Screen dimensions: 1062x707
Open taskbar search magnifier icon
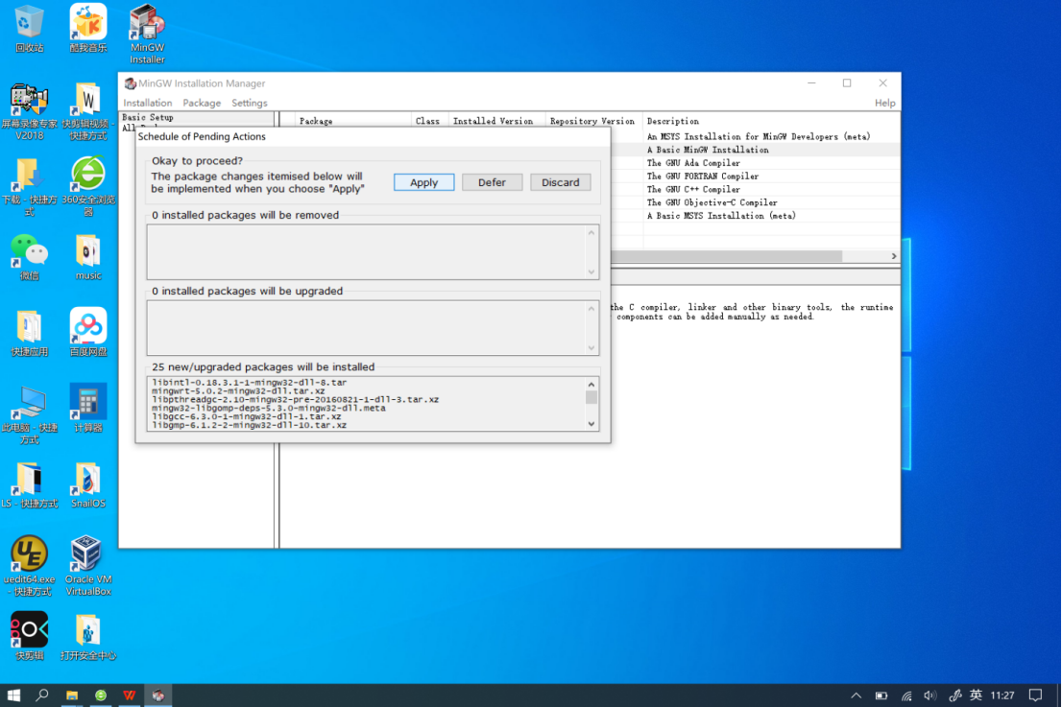point(42,695)
